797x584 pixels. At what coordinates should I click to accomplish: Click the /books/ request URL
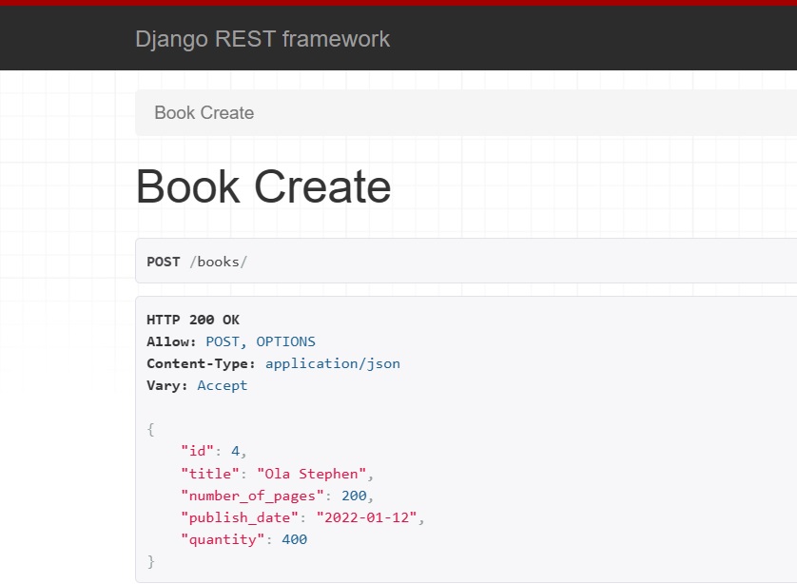218,262
